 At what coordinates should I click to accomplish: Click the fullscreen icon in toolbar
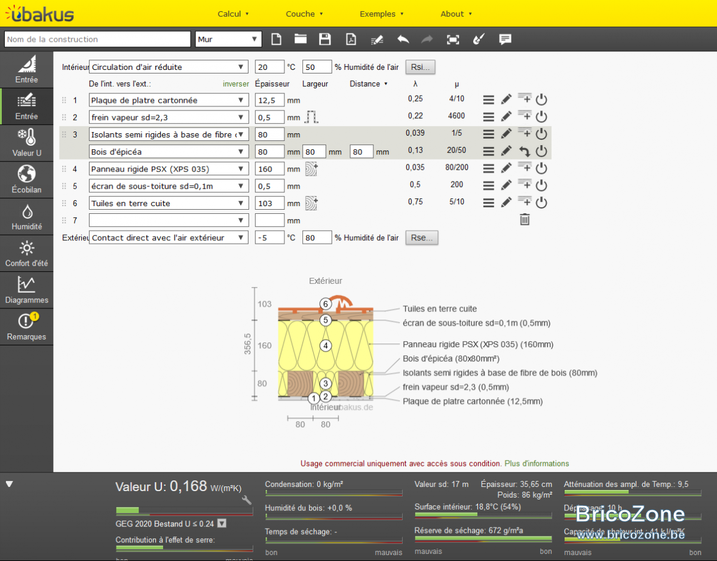coord(454,39)
